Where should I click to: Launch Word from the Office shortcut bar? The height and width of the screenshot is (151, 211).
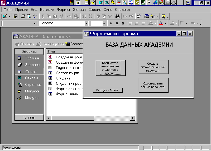(100, 3)
